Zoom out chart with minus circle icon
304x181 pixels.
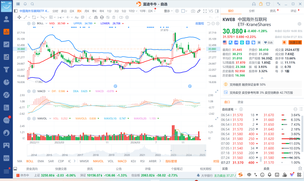[213, 23]
